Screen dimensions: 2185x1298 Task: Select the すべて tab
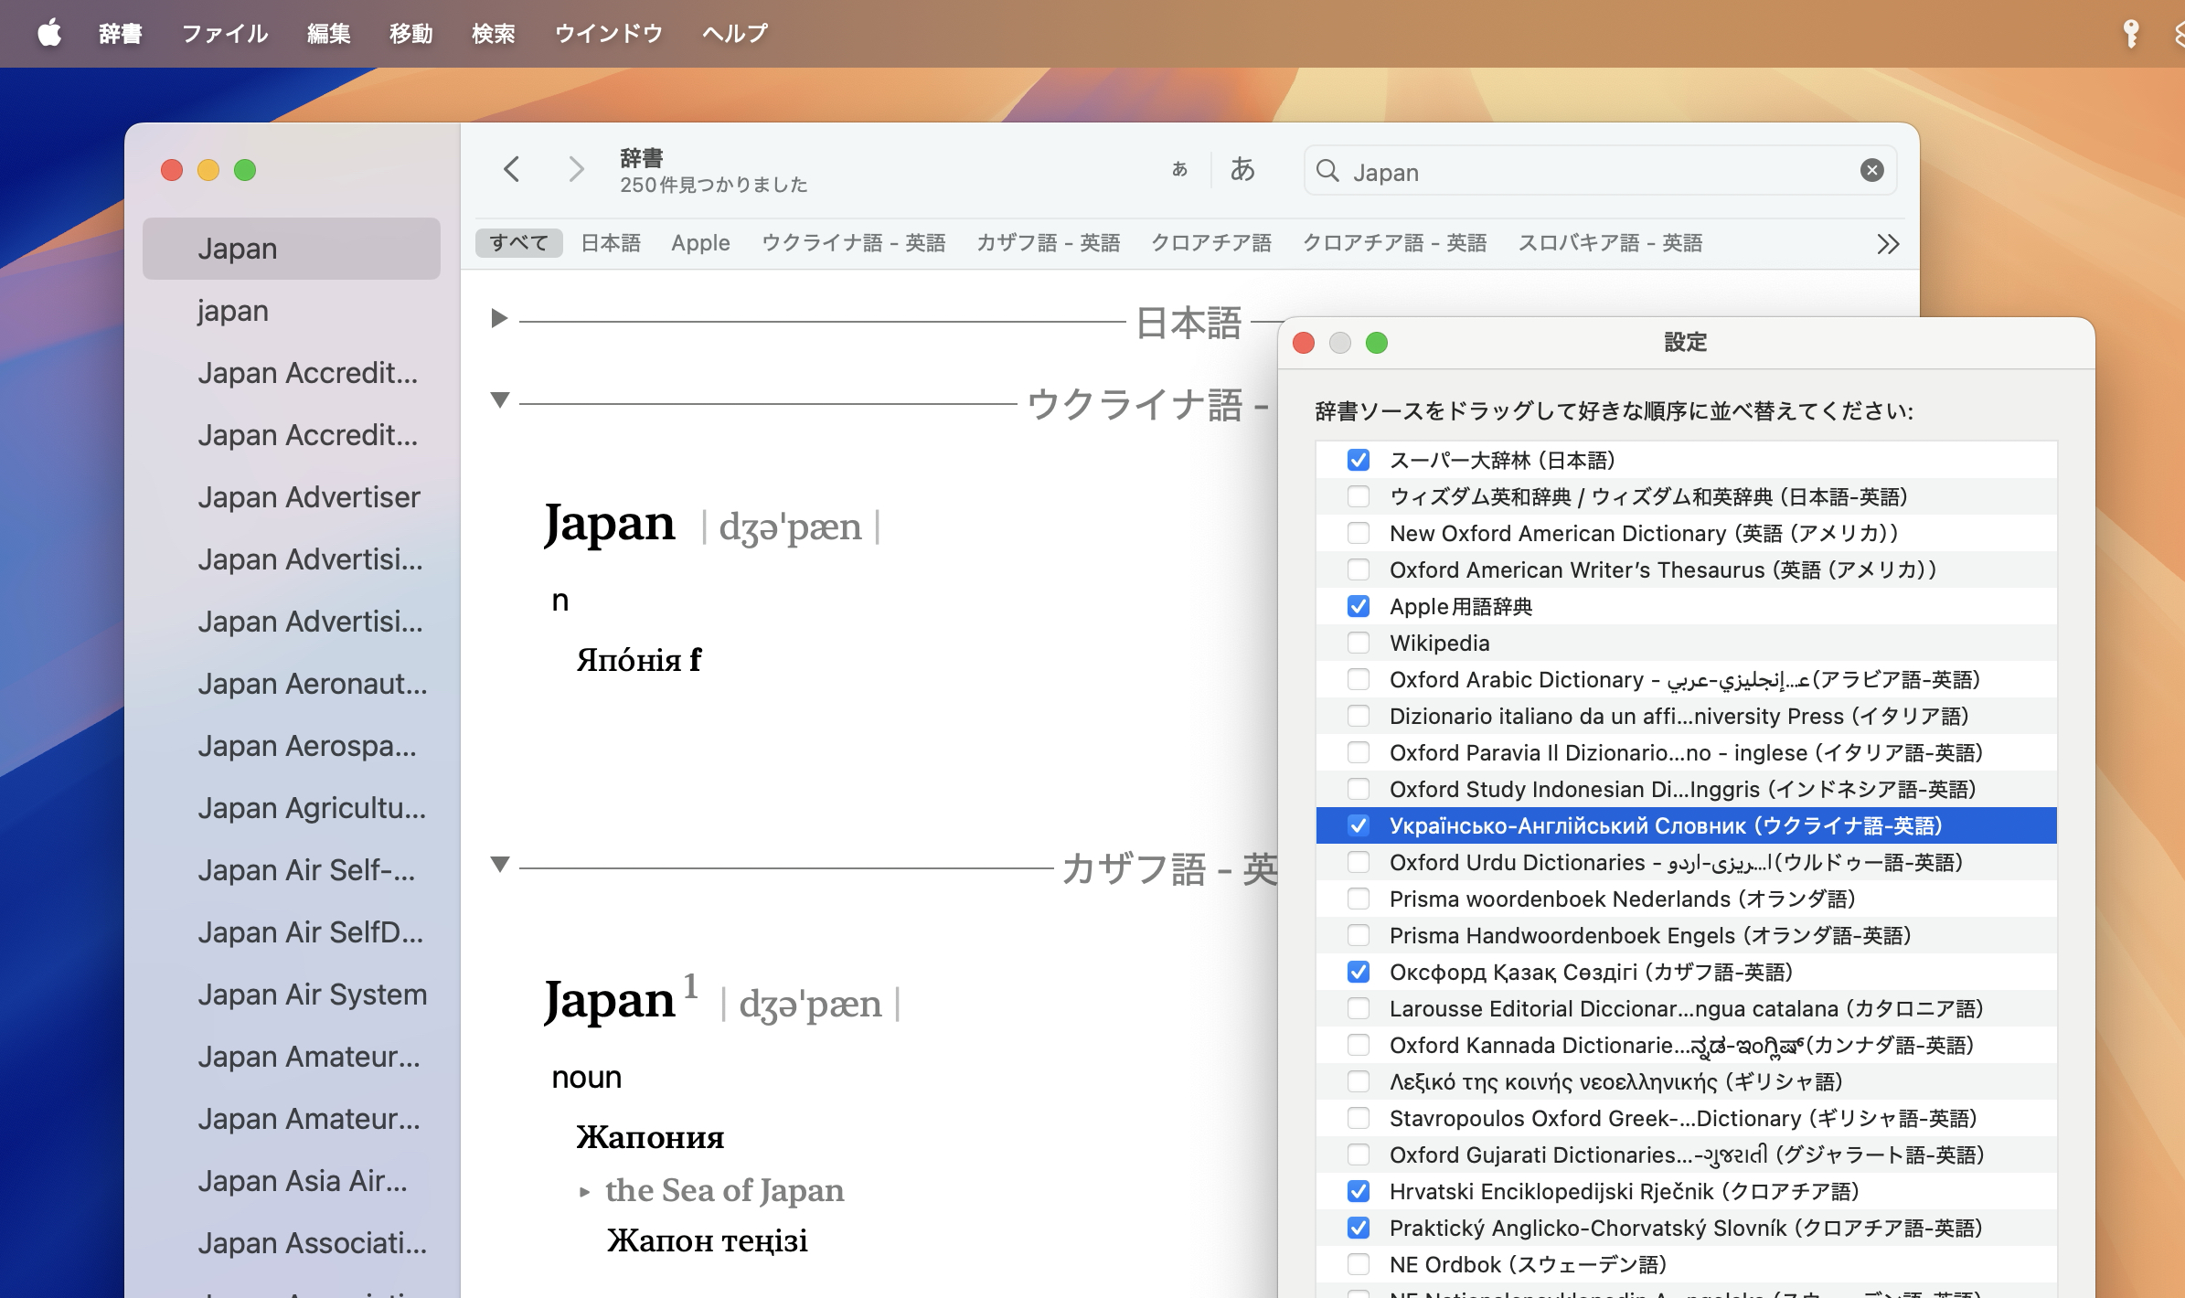tap(518, 243)
